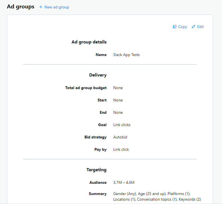This screenshot has height=204, width=222.
Task: Click the Slack App Tests name value
Action: tap(127, 55)
